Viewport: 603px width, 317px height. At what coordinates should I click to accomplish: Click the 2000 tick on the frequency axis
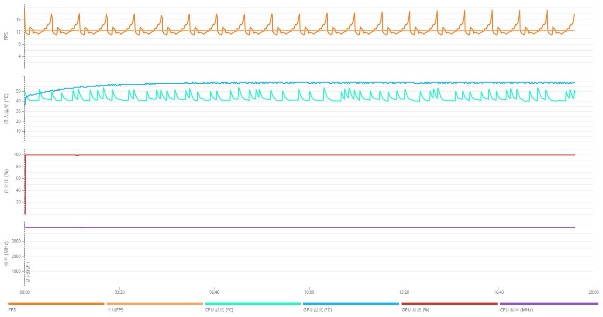[16, 256]
